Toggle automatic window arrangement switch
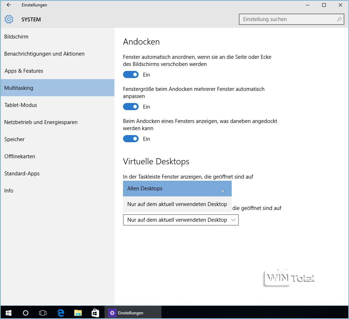Viewport: 349px width, 319px height. pyautogui.click(x=131, y=75)
